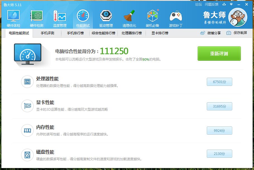254x170 pixels.
Task: Open the 显卡排行榜 graphics card rankings
Action: pyautogui.click(x=160, y=33)
